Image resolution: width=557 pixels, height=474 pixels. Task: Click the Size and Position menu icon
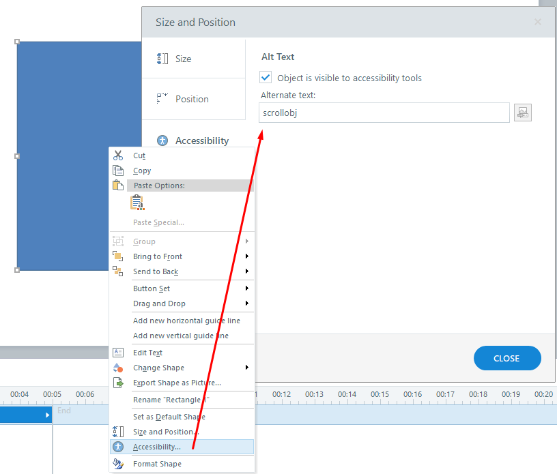coord(118,432)
